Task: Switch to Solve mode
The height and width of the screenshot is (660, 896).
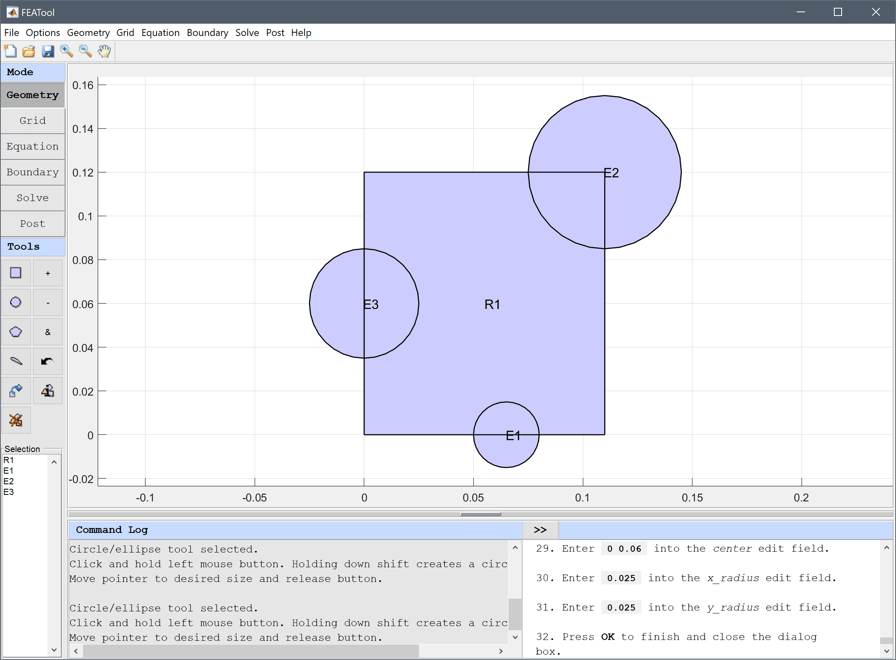Action: point(33,198)
